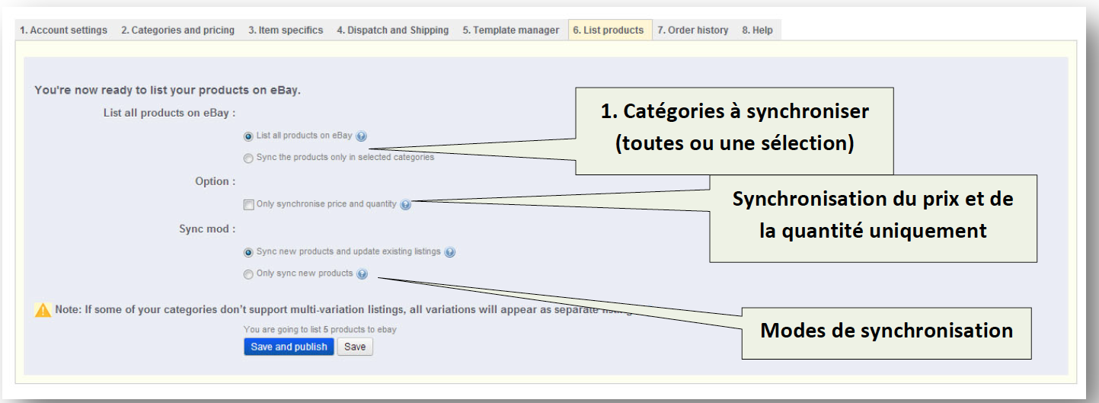
Task: Click the yellow warning triangle icon
Action: click(43, 309)
